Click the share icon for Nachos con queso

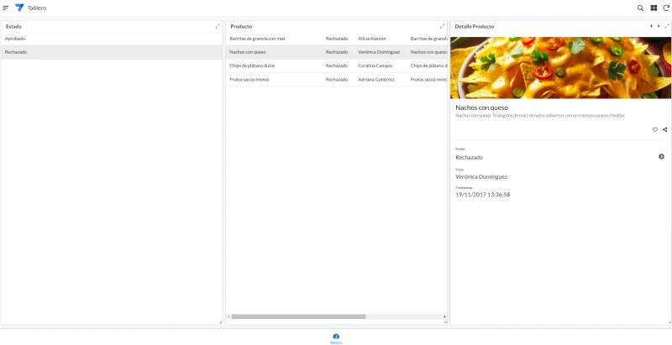pos(664,130)
